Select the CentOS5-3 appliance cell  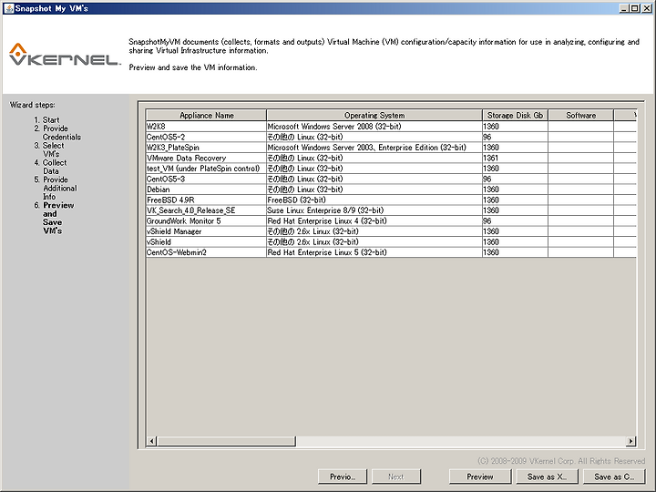(206, 179)
